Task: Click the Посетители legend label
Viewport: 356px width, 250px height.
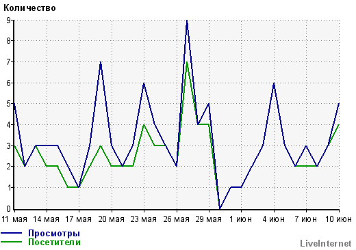Action: coord(54,242)
